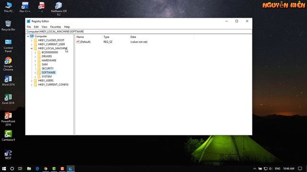This screenshot has width=307, height=172.
Task: Expand the HKEY_CURRENT_CONFIG node arrow
Action: 32,85
